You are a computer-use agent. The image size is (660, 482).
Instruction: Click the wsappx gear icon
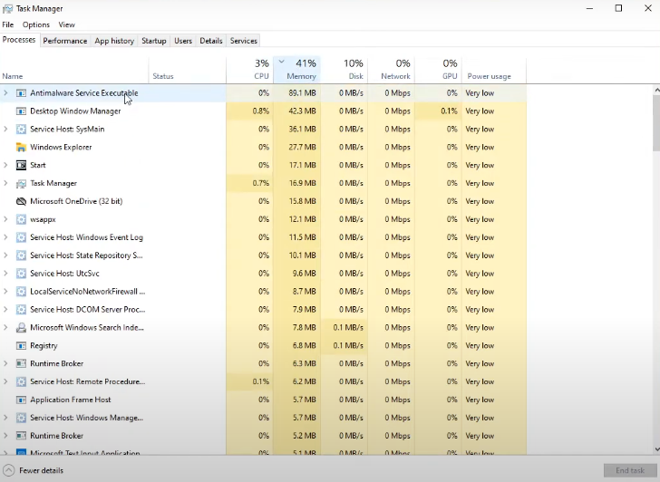[21, 219]
